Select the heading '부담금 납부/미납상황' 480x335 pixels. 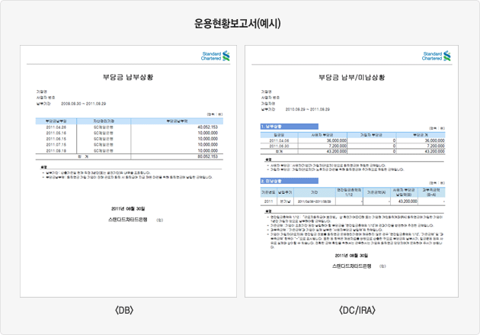(x=351, y=77)
